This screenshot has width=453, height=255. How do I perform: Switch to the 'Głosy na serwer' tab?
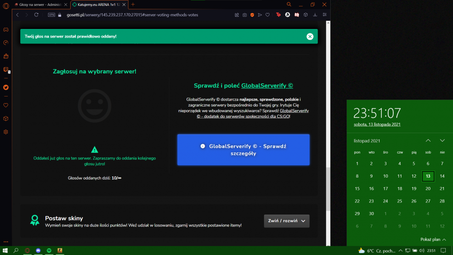(x=41, y=5)
